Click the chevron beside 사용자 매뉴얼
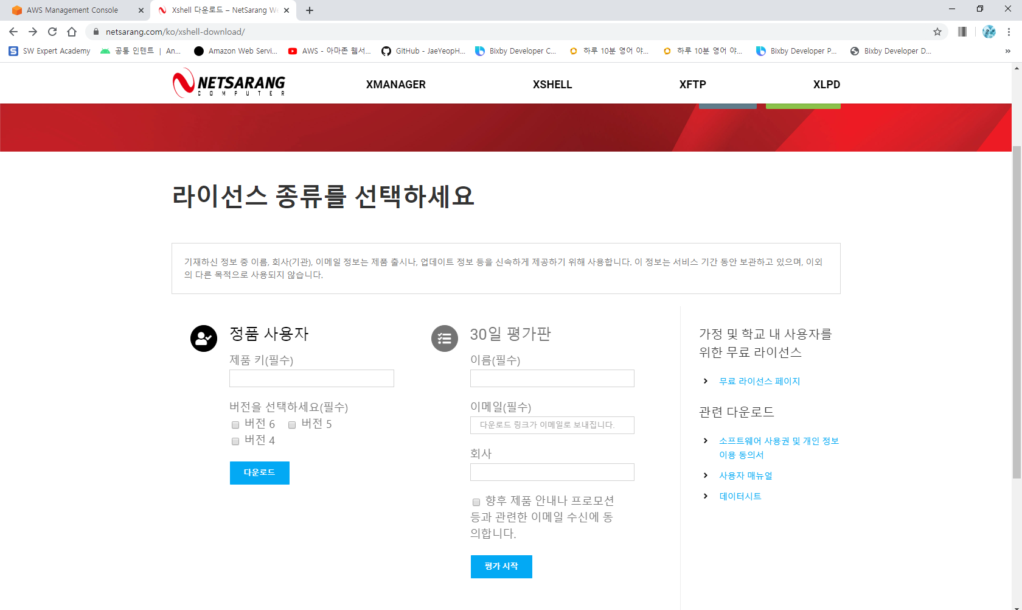This screenshot has height=610, width=1022. 706,475
